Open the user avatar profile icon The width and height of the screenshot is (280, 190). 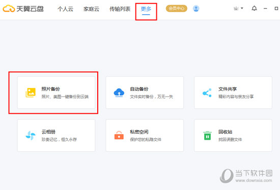click(x=196, y=9)
